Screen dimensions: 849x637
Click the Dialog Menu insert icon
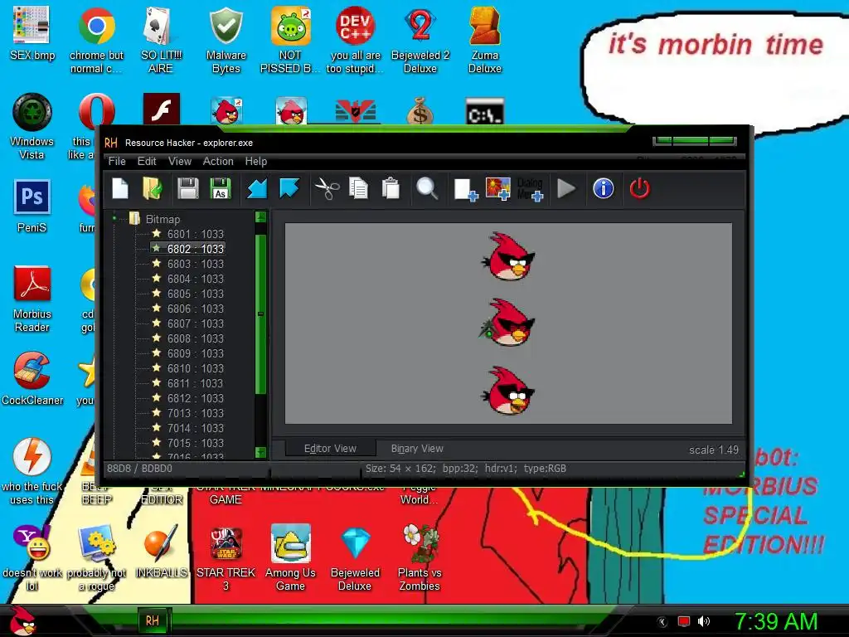pos(530,189)
